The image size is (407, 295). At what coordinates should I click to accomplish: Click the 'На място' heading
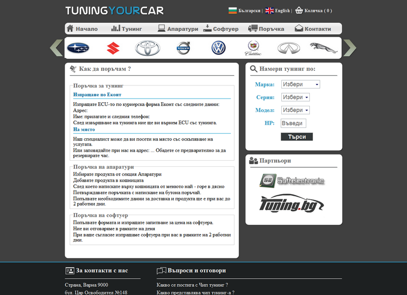(84, 130)
